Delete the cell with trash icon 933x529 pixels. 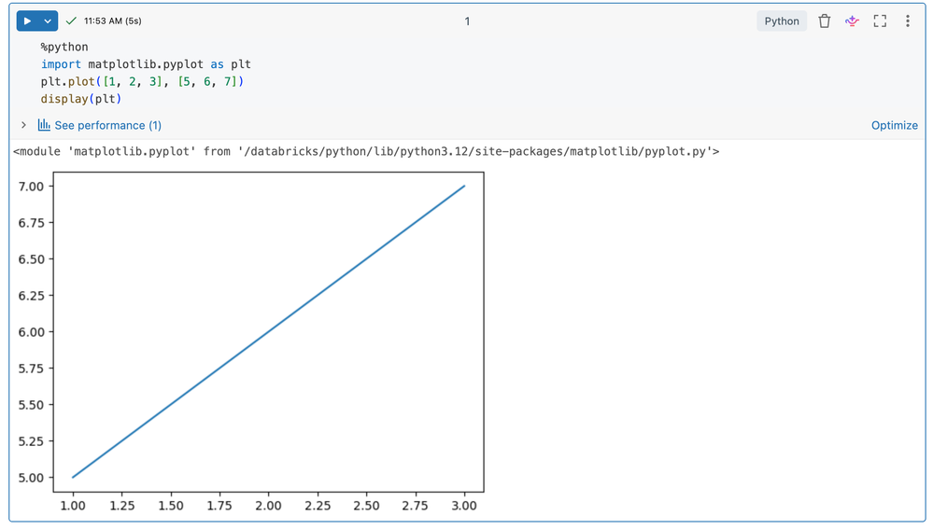(824, 21)
